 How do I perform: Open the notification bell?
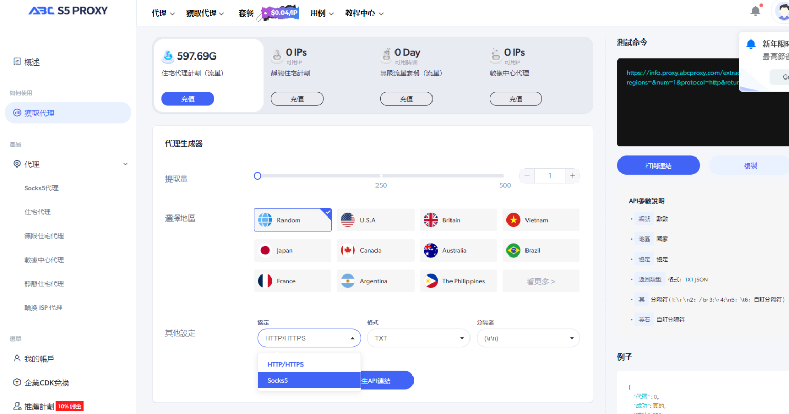pos(755,10)
